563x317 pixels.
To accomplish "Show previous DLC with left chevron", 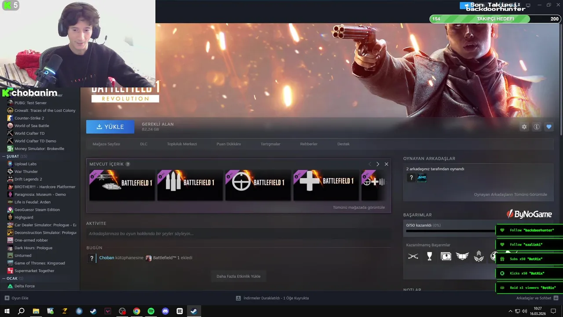I will tap(370, 164).
